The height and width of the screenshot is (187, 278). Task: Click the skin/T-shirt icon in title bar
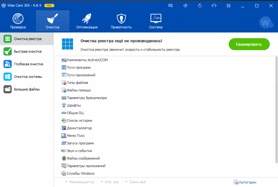214,6
